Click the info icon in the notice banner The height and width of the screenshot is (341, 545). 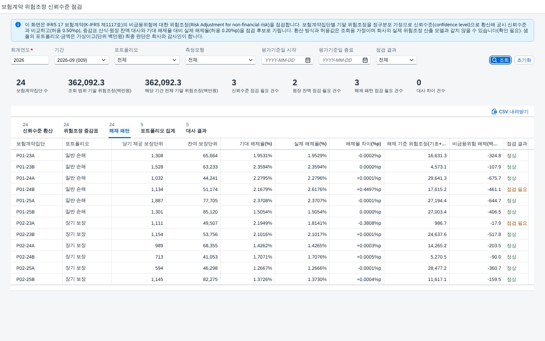point(18,25)
